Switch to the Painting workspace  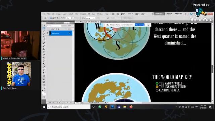click(x=179, y=14)
